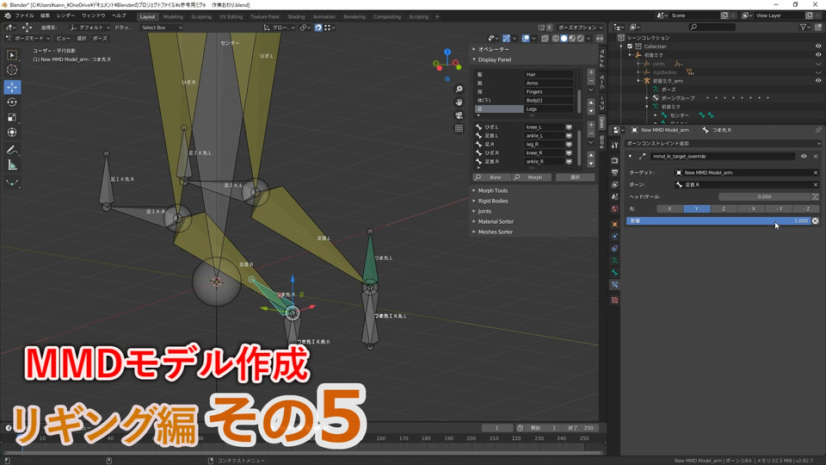826x465 pixels.
Task: Click the Morph search button
Action: pos(531,177)
